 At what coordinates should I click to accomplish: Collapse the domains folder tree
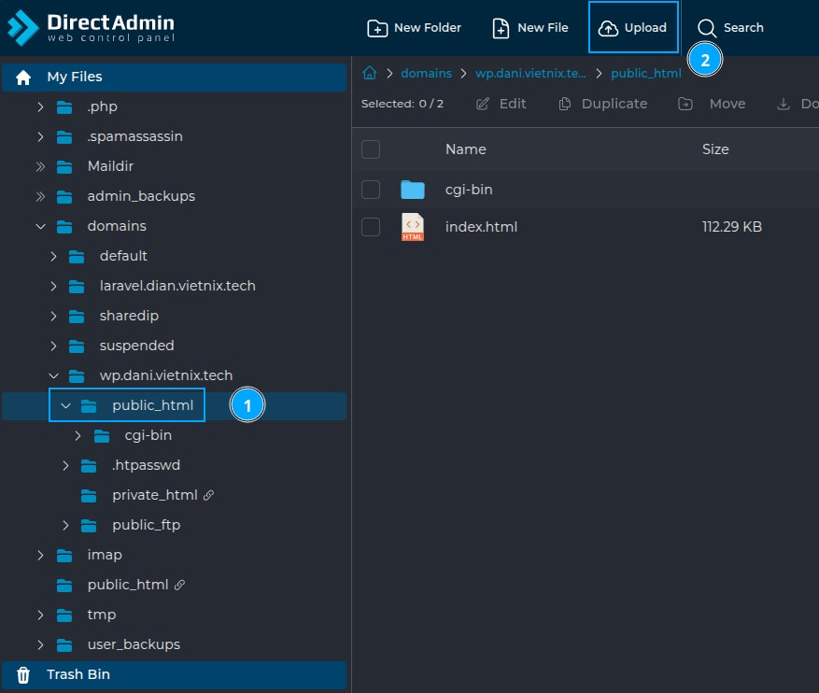(40, 226)
